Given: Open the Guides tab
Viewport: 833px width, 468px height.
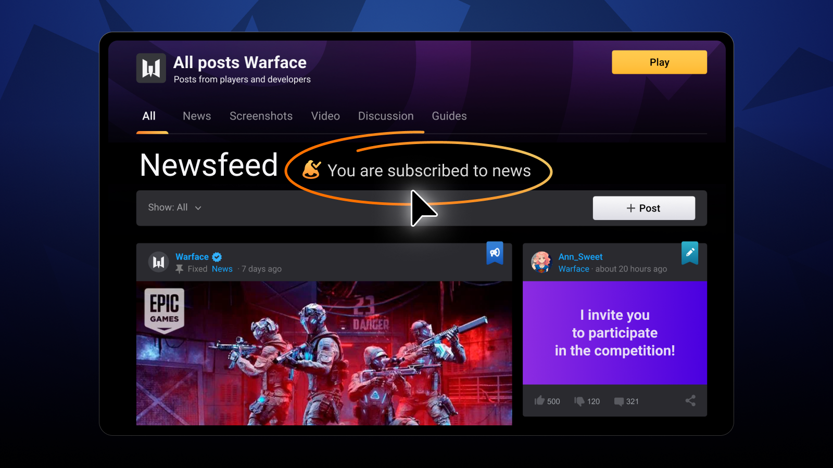Looking at the screenshot, I should click(x=449, y=116).
